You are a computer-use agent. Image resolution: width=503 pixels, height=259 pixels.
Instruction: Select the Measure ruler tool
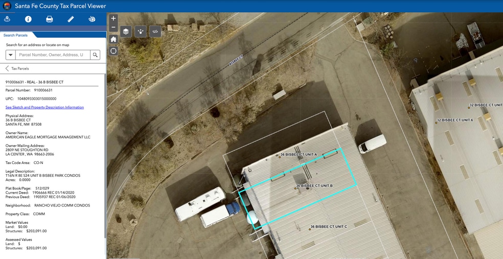coord(71,19)
